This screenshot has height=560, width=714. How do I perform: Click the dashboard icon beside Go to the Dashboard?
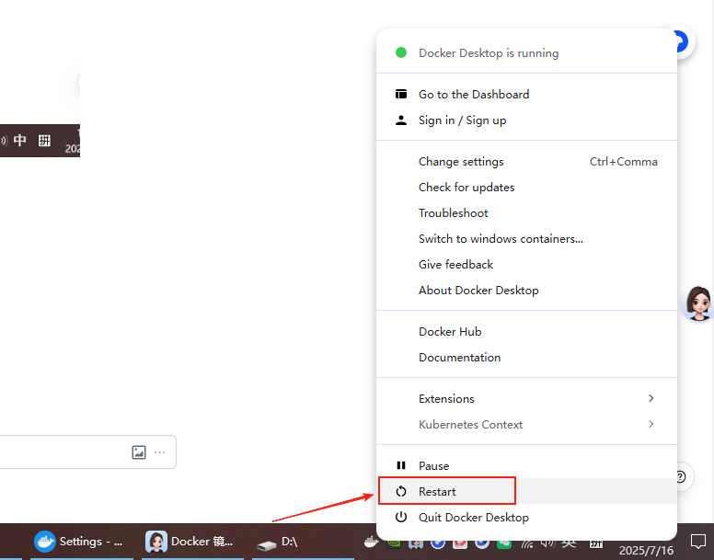click(401, 94)
